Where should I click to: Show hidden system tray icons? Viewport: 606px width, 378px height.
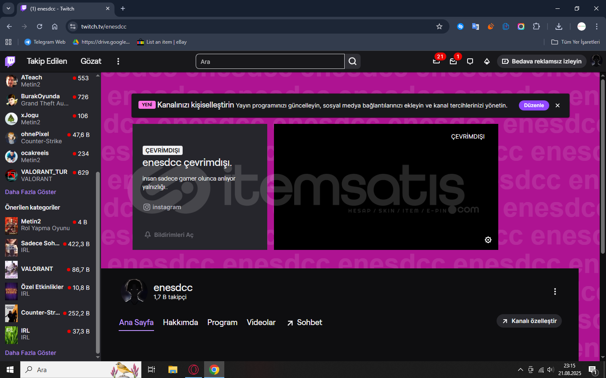point(521,370)
